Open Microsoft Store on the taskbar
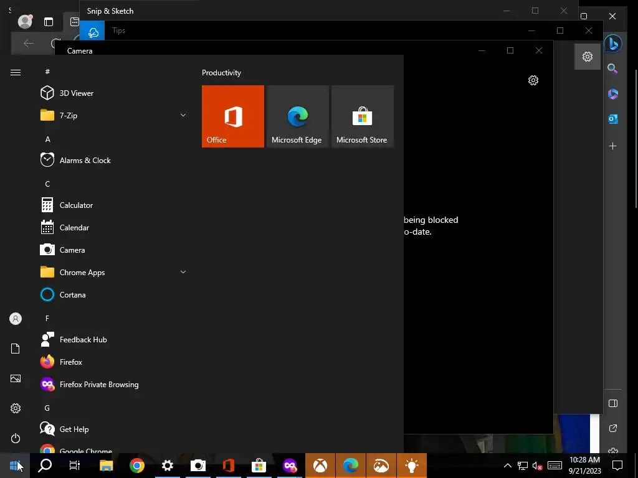638x478 pixels. tap(259, 466)
